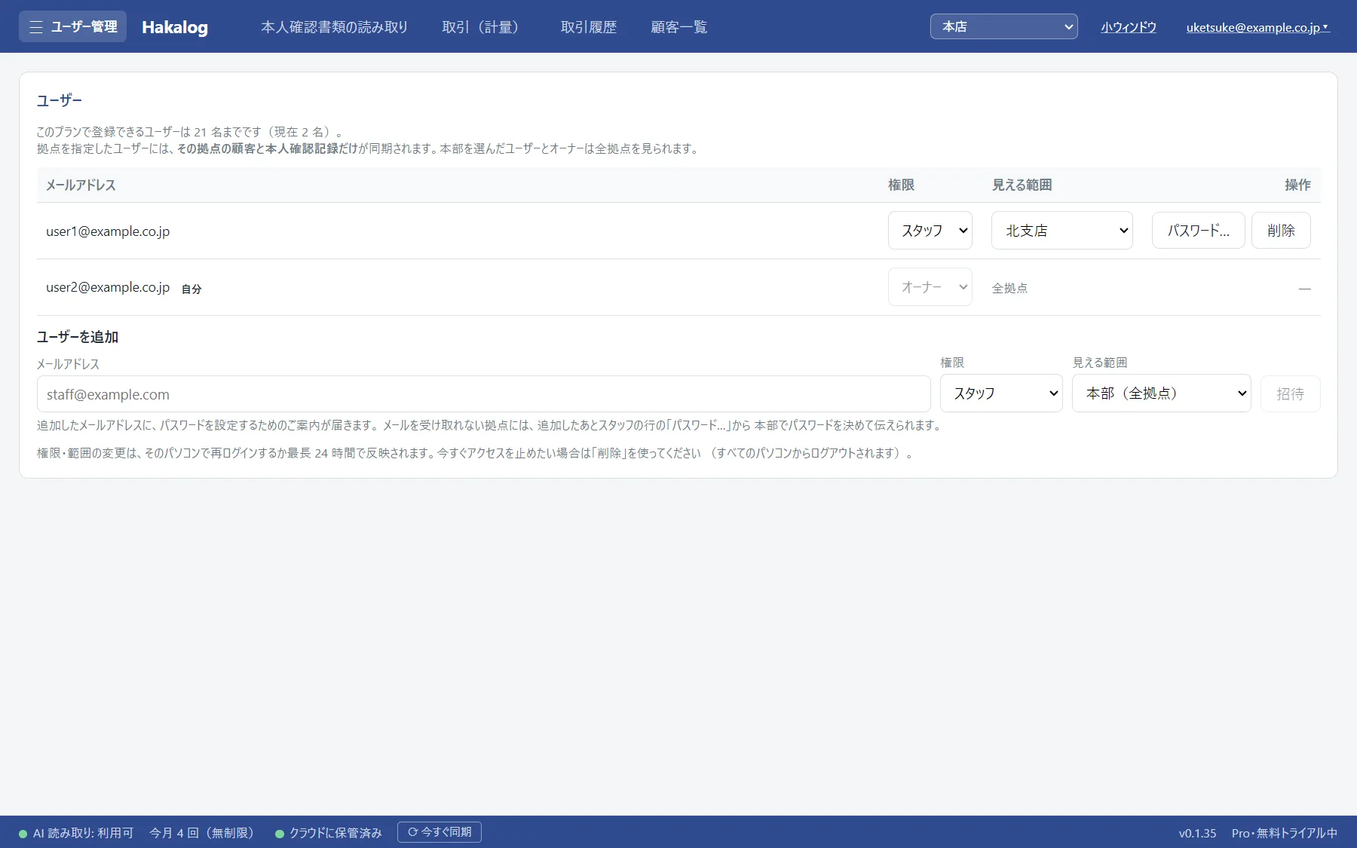Change user1 role スタッフ dropdown
This screenshot has height=848, width=1357.
(x=930, y=231)
